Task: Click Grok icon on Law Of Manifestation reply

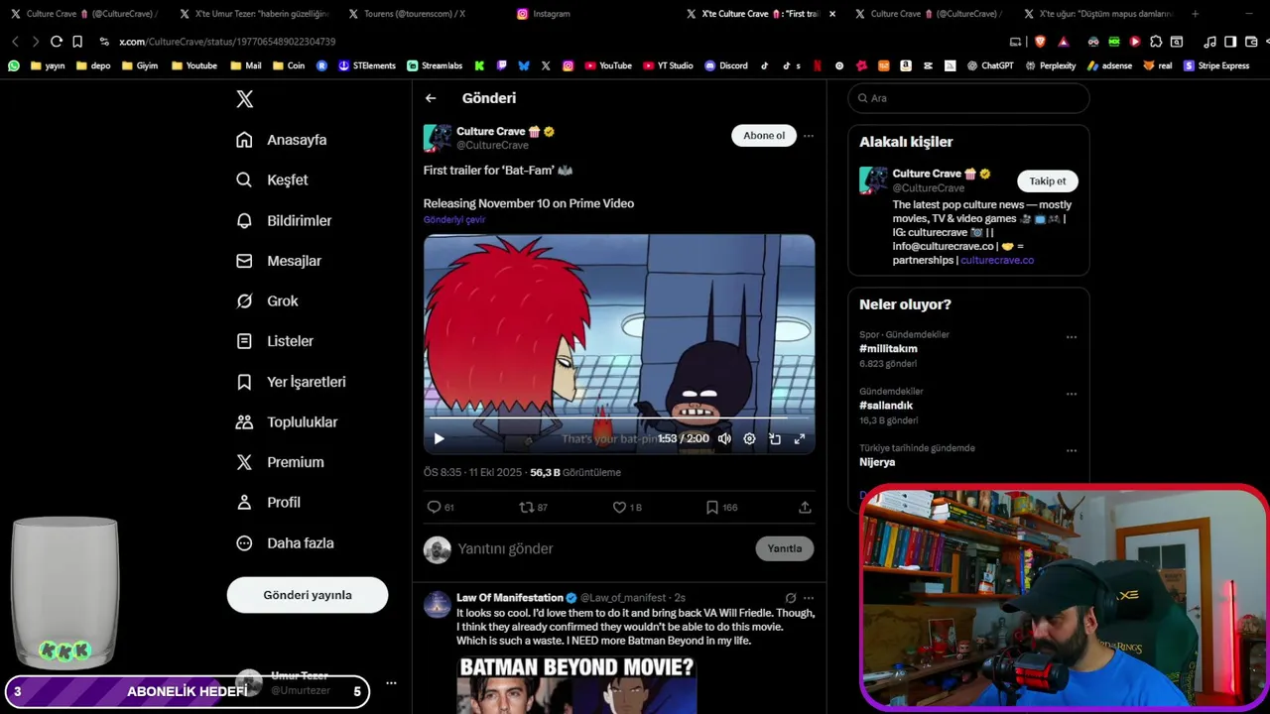Action: tap(791, 598)
